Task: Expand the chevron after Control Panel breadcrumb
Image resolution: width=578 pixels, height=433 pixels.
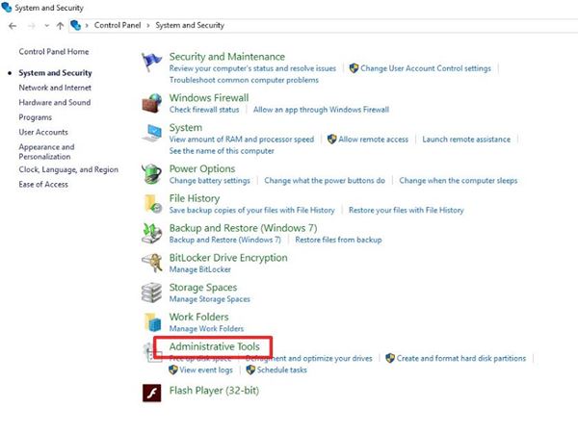Action: click(148, 26)
